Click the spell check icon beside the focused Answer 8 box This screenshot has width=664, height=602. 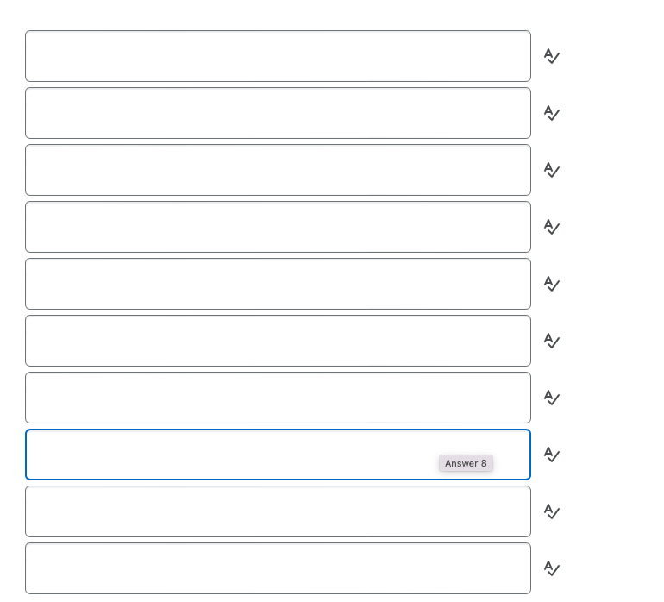click(552, 455)
